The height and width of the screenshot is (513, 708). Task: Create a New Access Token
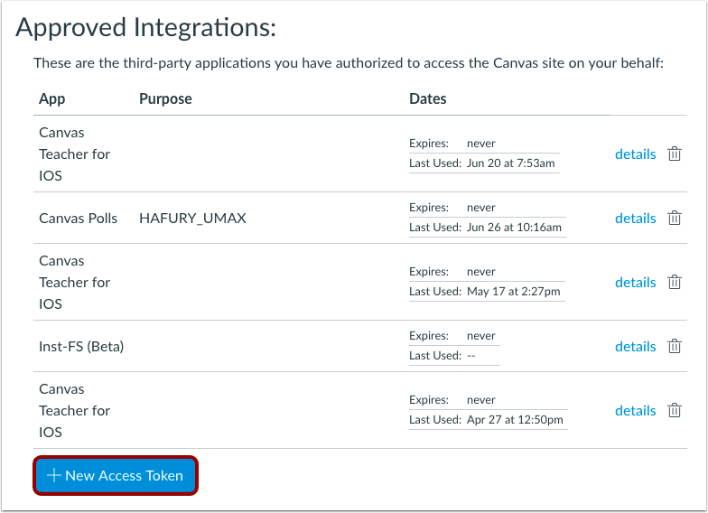tap(116, 475)
